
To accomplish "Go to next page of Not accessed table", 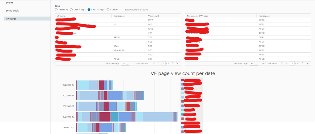I will click(303, 63).
